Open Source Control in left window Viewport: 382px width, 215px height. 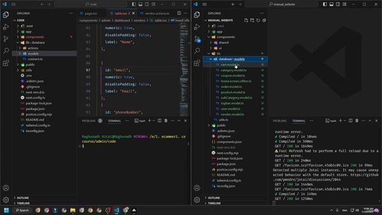(6, 39)
